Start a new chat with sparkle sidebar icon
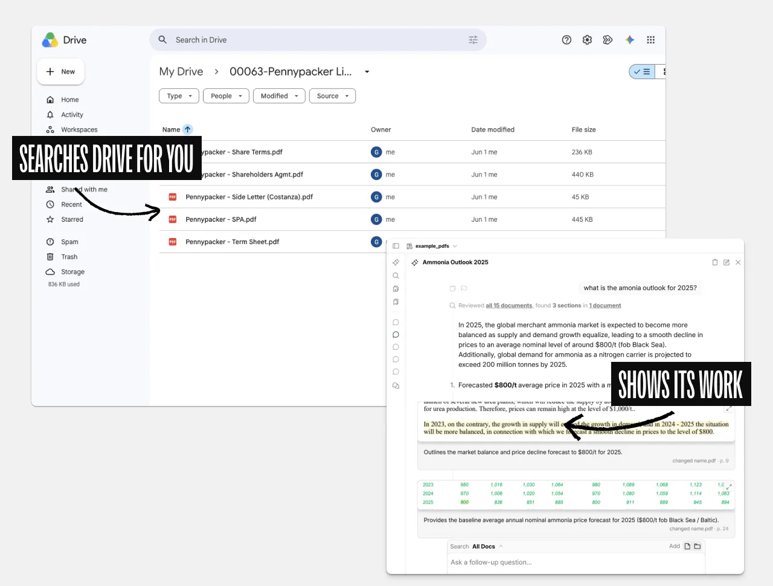773x586 pixels. pyautogui.click(x=396, y=262)
